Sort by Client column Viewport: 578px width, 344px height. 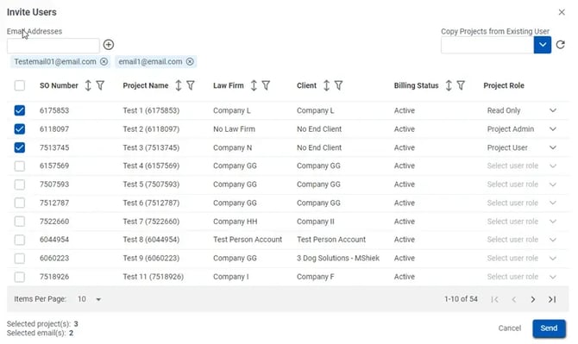pos(327,85)
